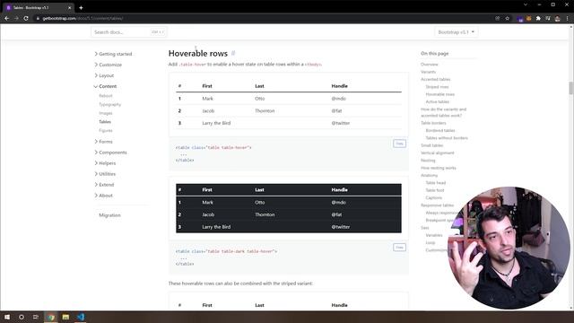Jump to How nesting works section
The image size is (574, 323).
(439, 168)
